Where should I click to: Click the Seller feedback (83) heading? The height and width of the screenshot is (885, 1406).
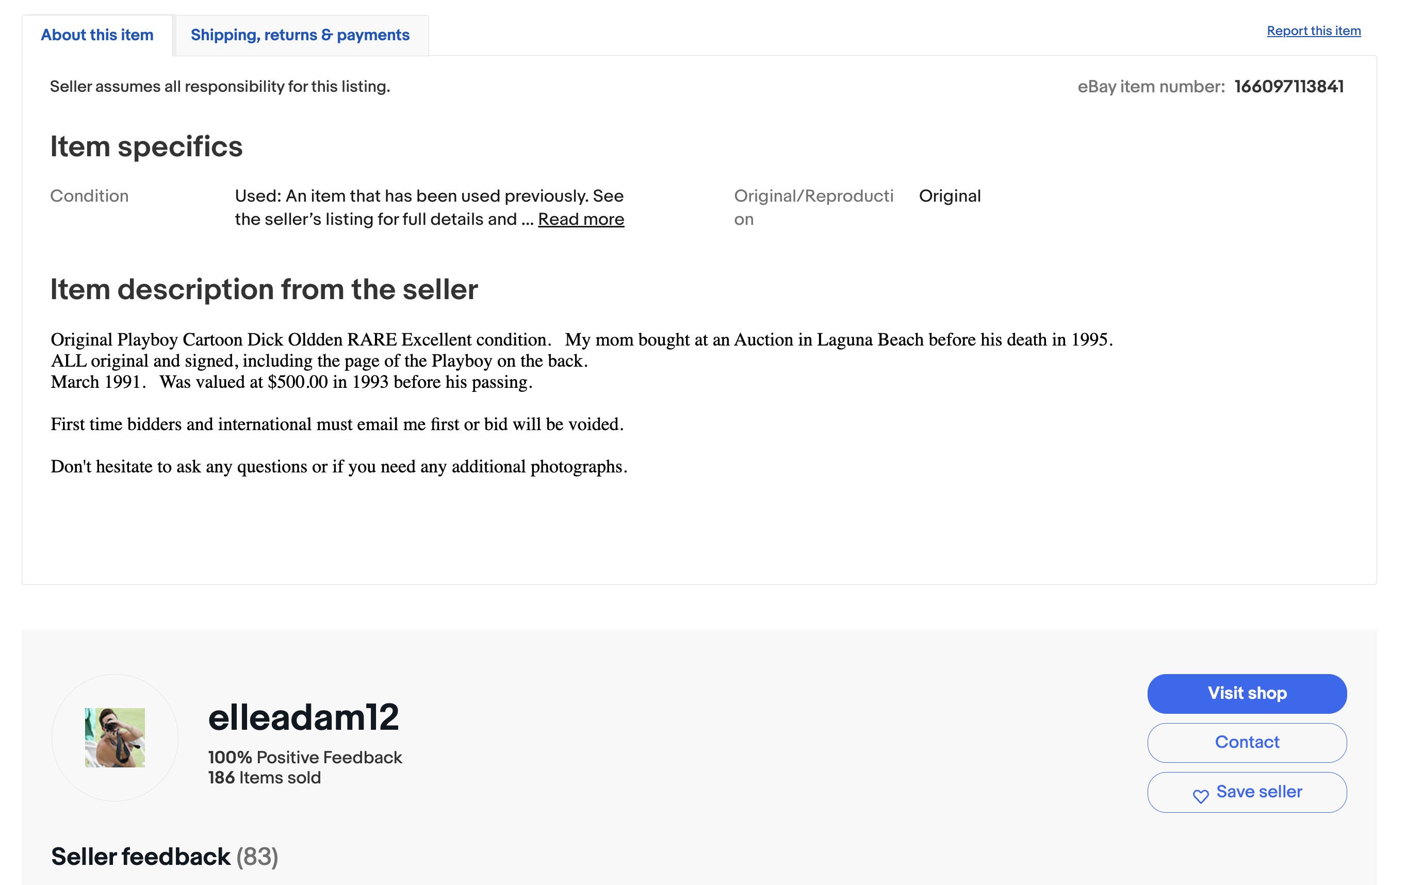[164, 857]
